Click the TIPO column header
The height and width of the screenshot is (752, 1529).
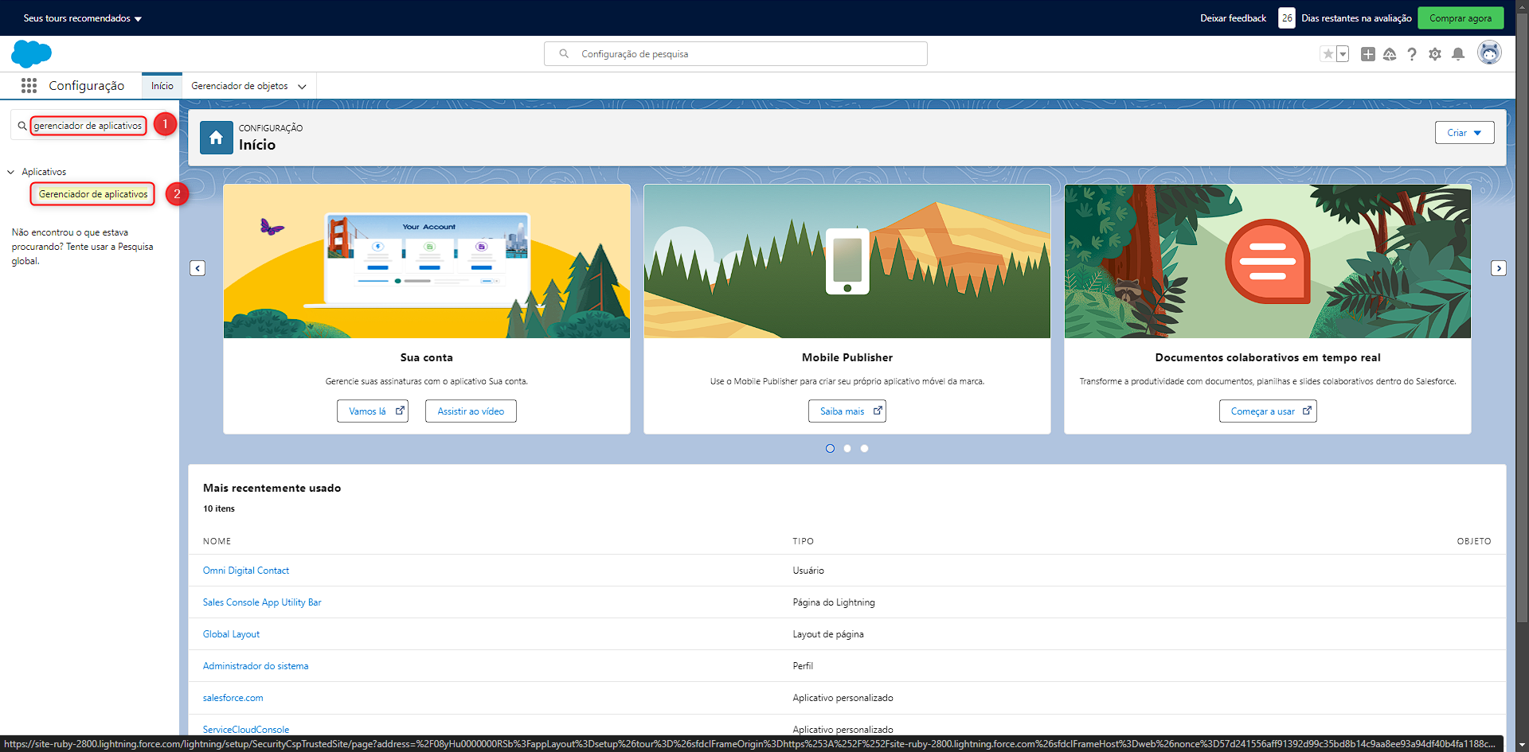(803, 541)
